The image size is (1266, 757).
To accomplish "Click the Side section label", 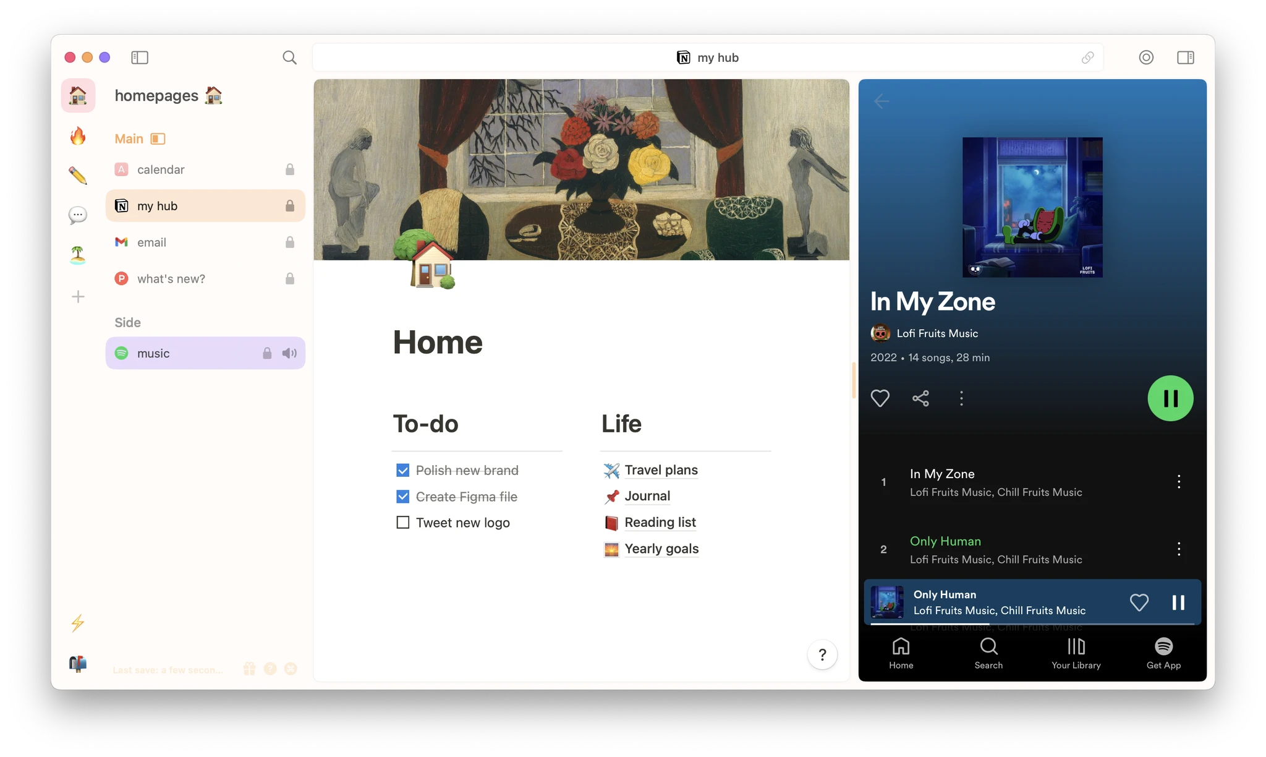I will (x=127, y=322).
